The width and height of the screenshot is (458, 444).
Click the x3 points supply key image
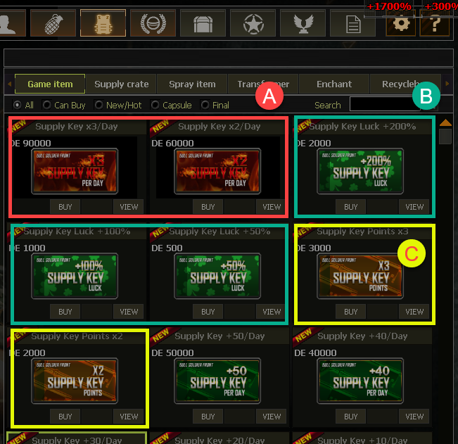point(360,276)
